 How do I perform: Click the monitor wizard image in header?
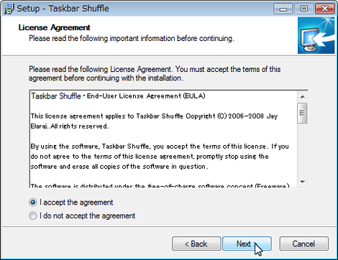316,35
